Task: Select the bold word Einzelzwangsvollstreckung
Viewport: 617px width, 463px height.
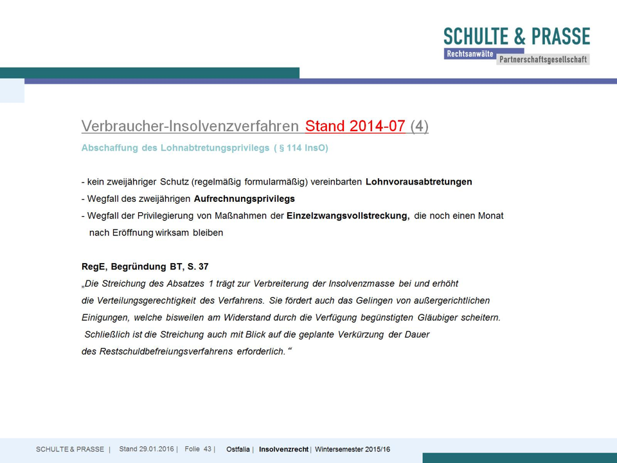Action: point(348,216)
